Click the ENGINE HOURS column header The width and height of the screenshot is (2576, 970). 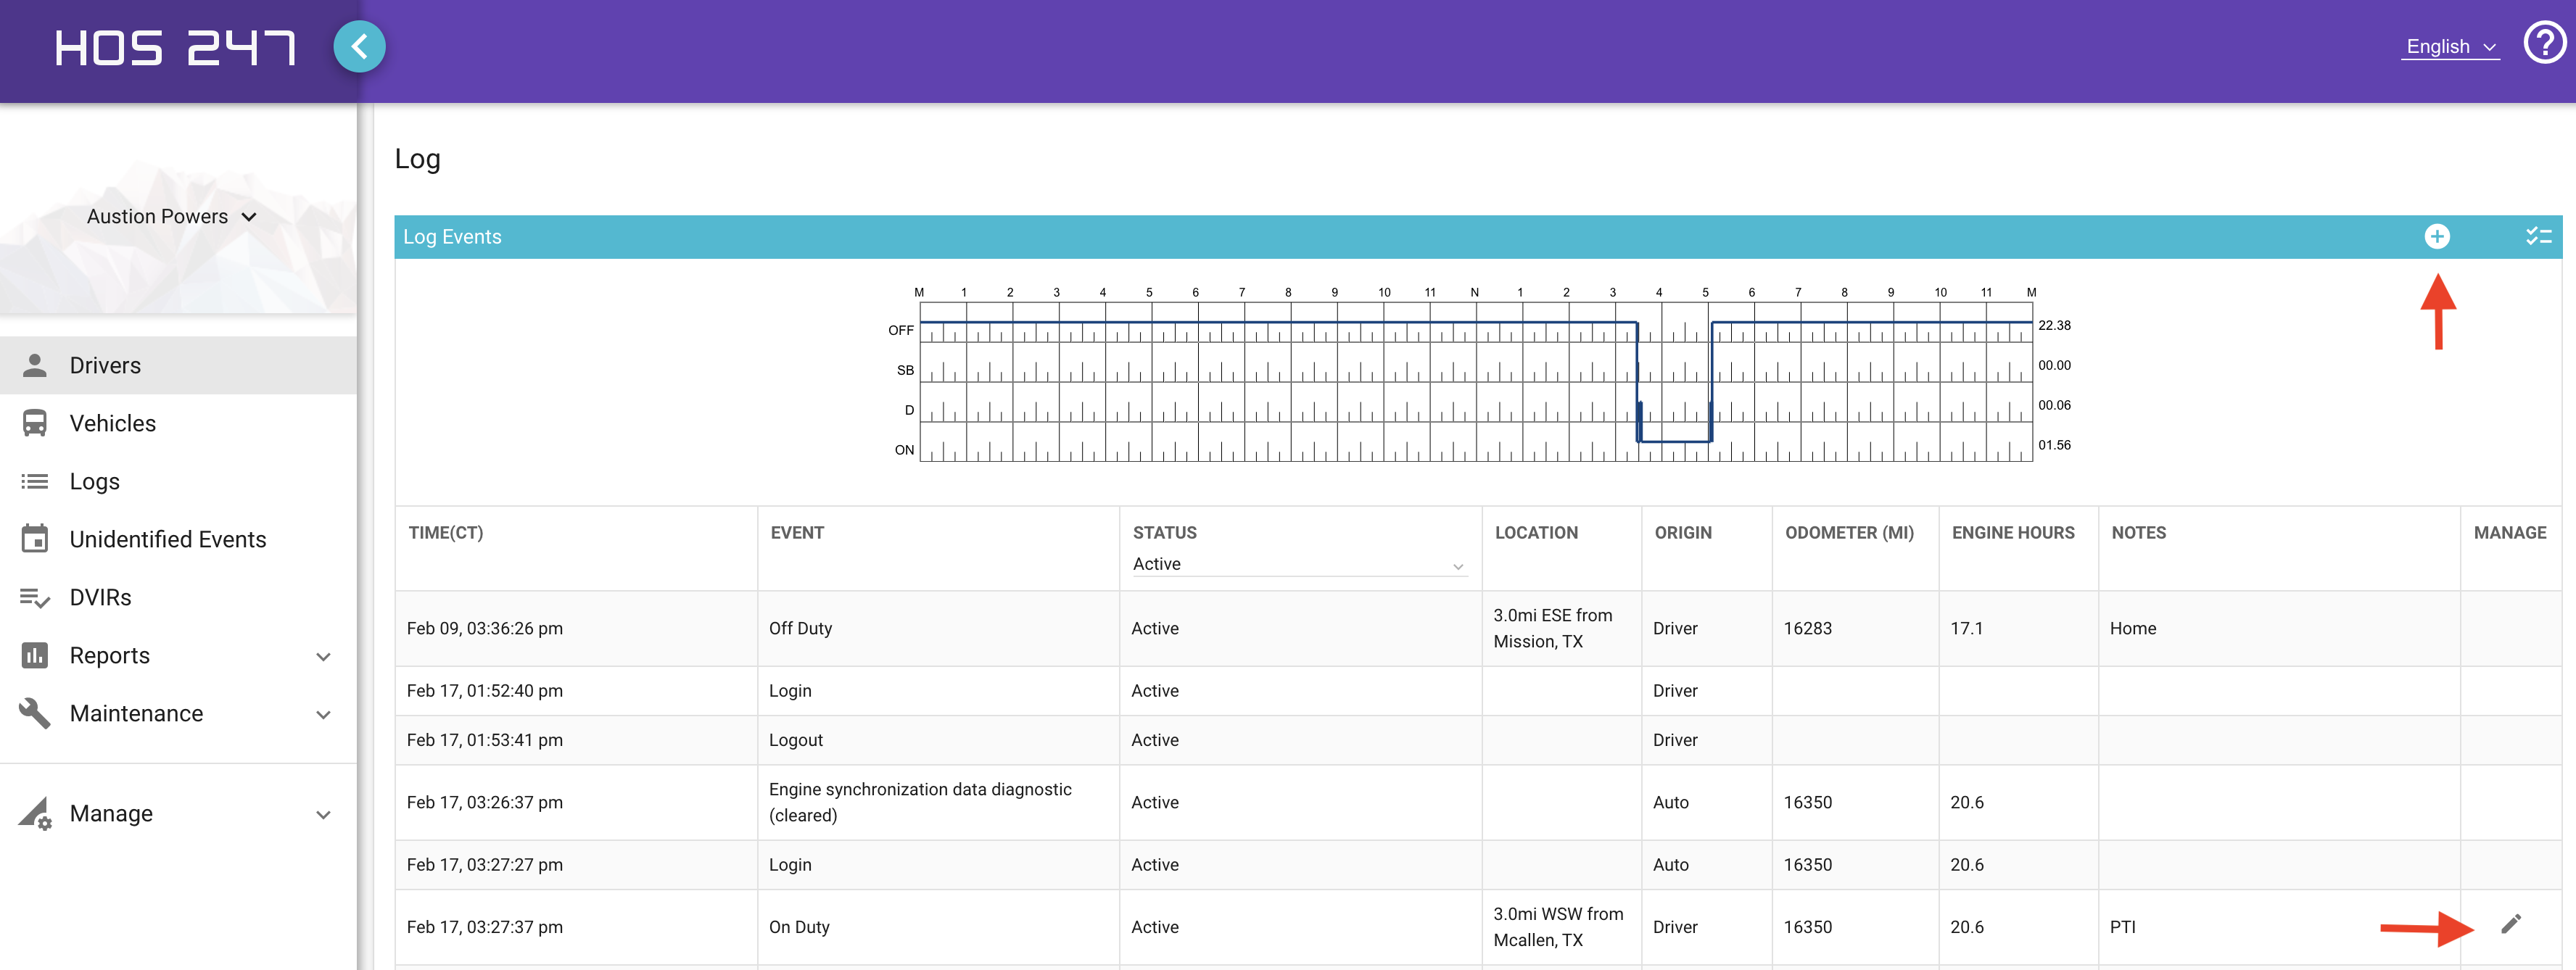2013,532
